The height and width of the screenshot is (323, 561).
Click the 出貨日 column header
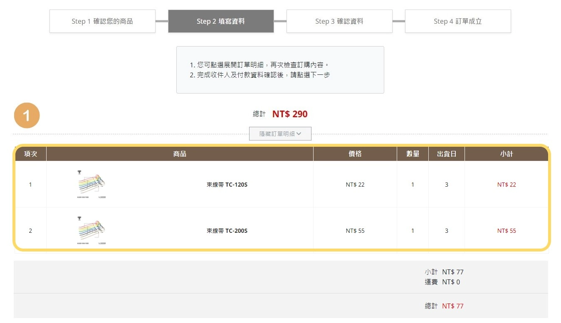click(446, 154)
